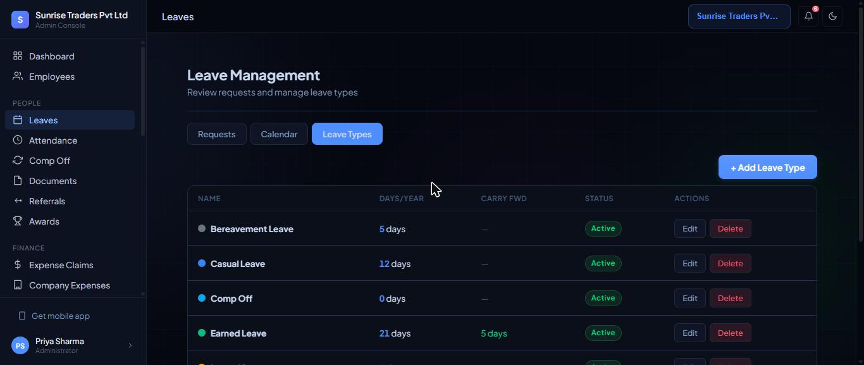The image size is (864, 365).
Task: Open Referrals in the sidebar
Action: tap(70, 201)
